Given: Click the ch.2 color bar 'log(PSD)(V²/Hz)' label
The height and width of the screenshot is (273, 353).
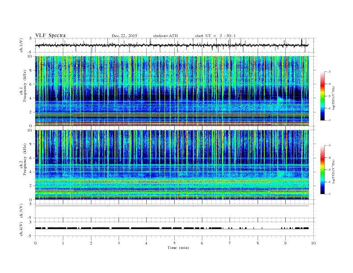Looking at the screenshot, I should 333,171.
